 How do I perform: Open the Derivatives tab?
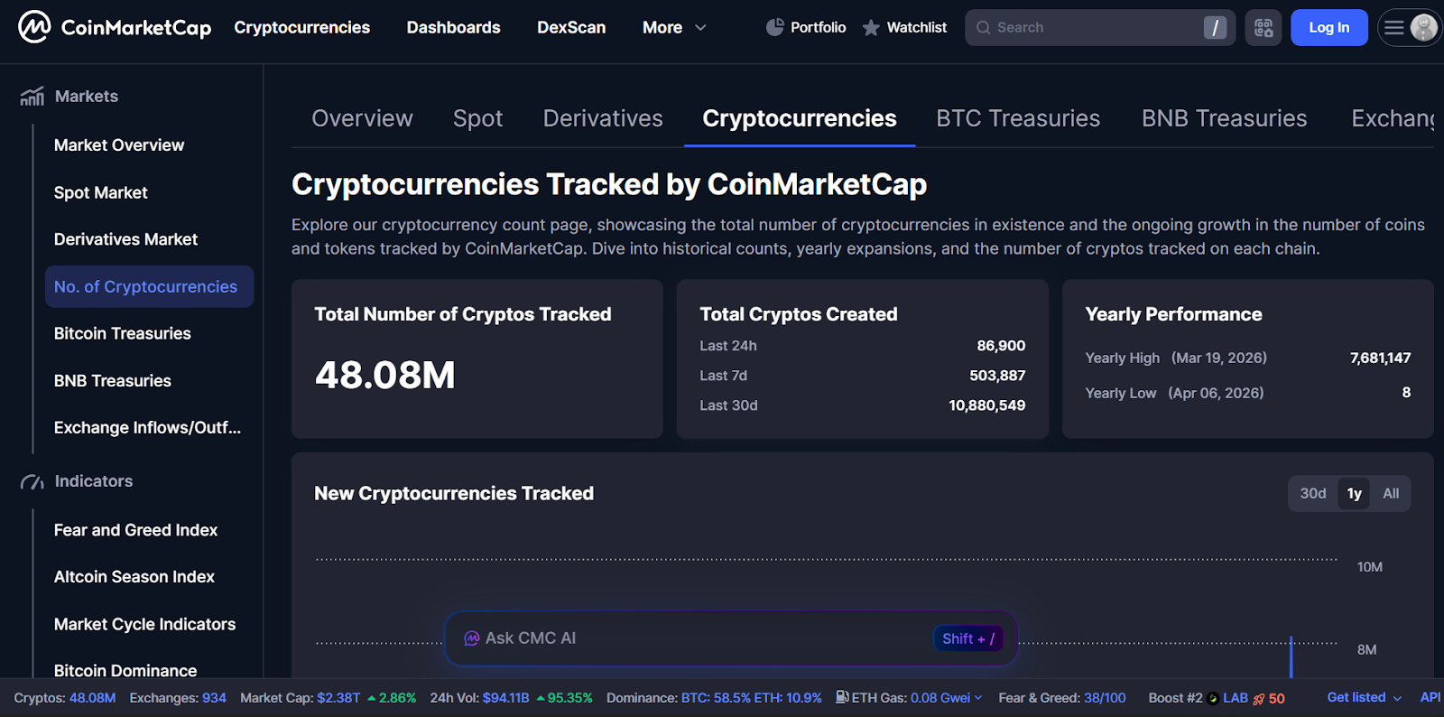602,117
